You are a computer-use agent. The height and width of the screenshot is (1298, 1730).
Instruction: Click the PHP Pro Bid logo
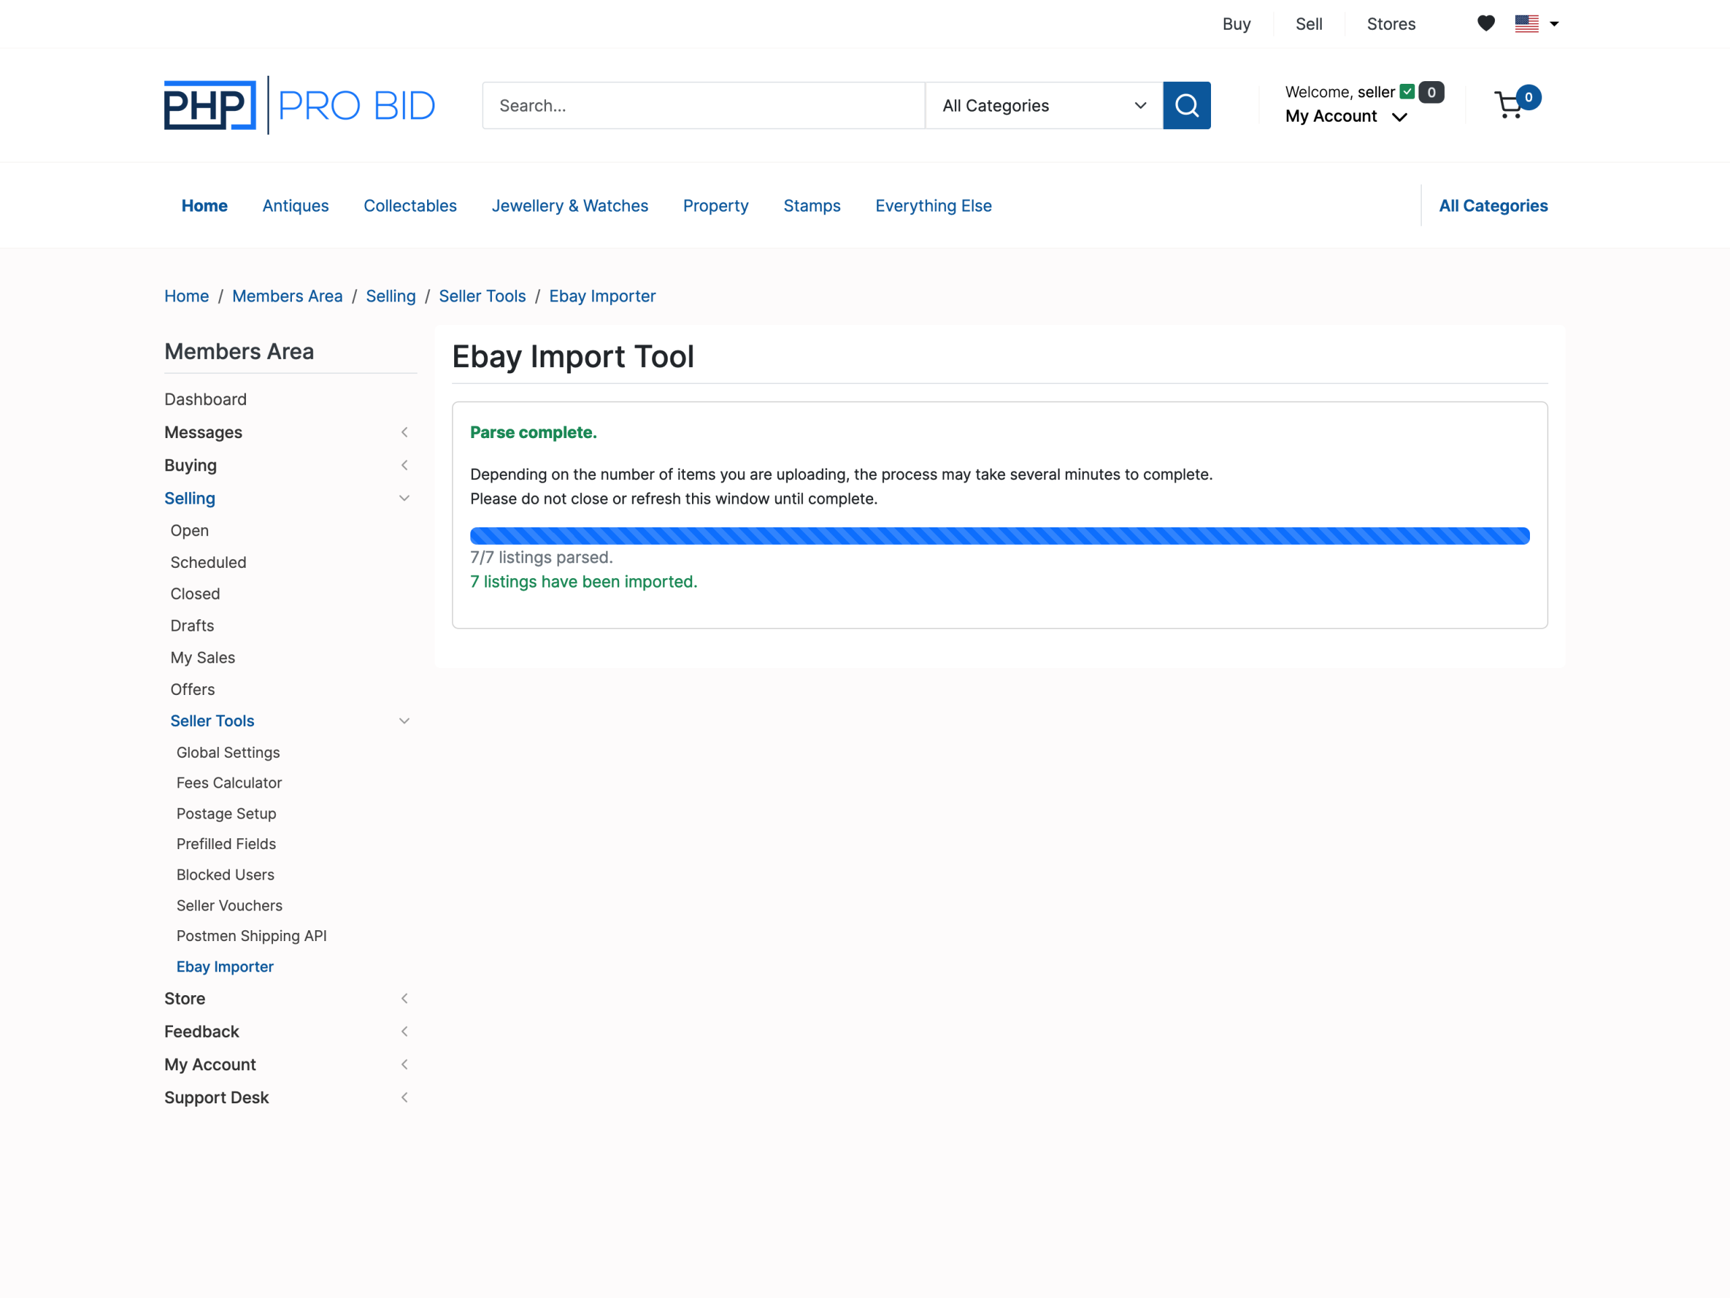click(x=299, y=105)
